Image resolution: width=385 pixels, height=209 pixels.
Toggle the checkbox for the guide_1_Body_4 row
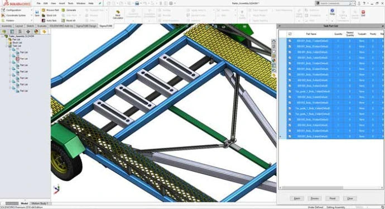click(x=290, y=108)
